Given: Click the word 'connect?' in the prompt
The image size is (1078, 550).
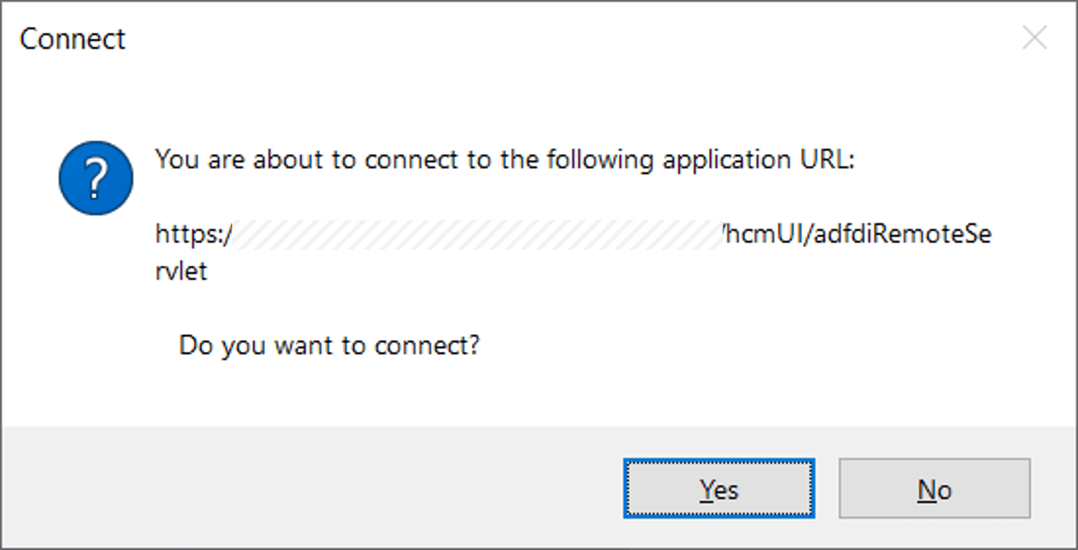Looking at the screenshot, I should pyautogui.click(x=427, y=345).
